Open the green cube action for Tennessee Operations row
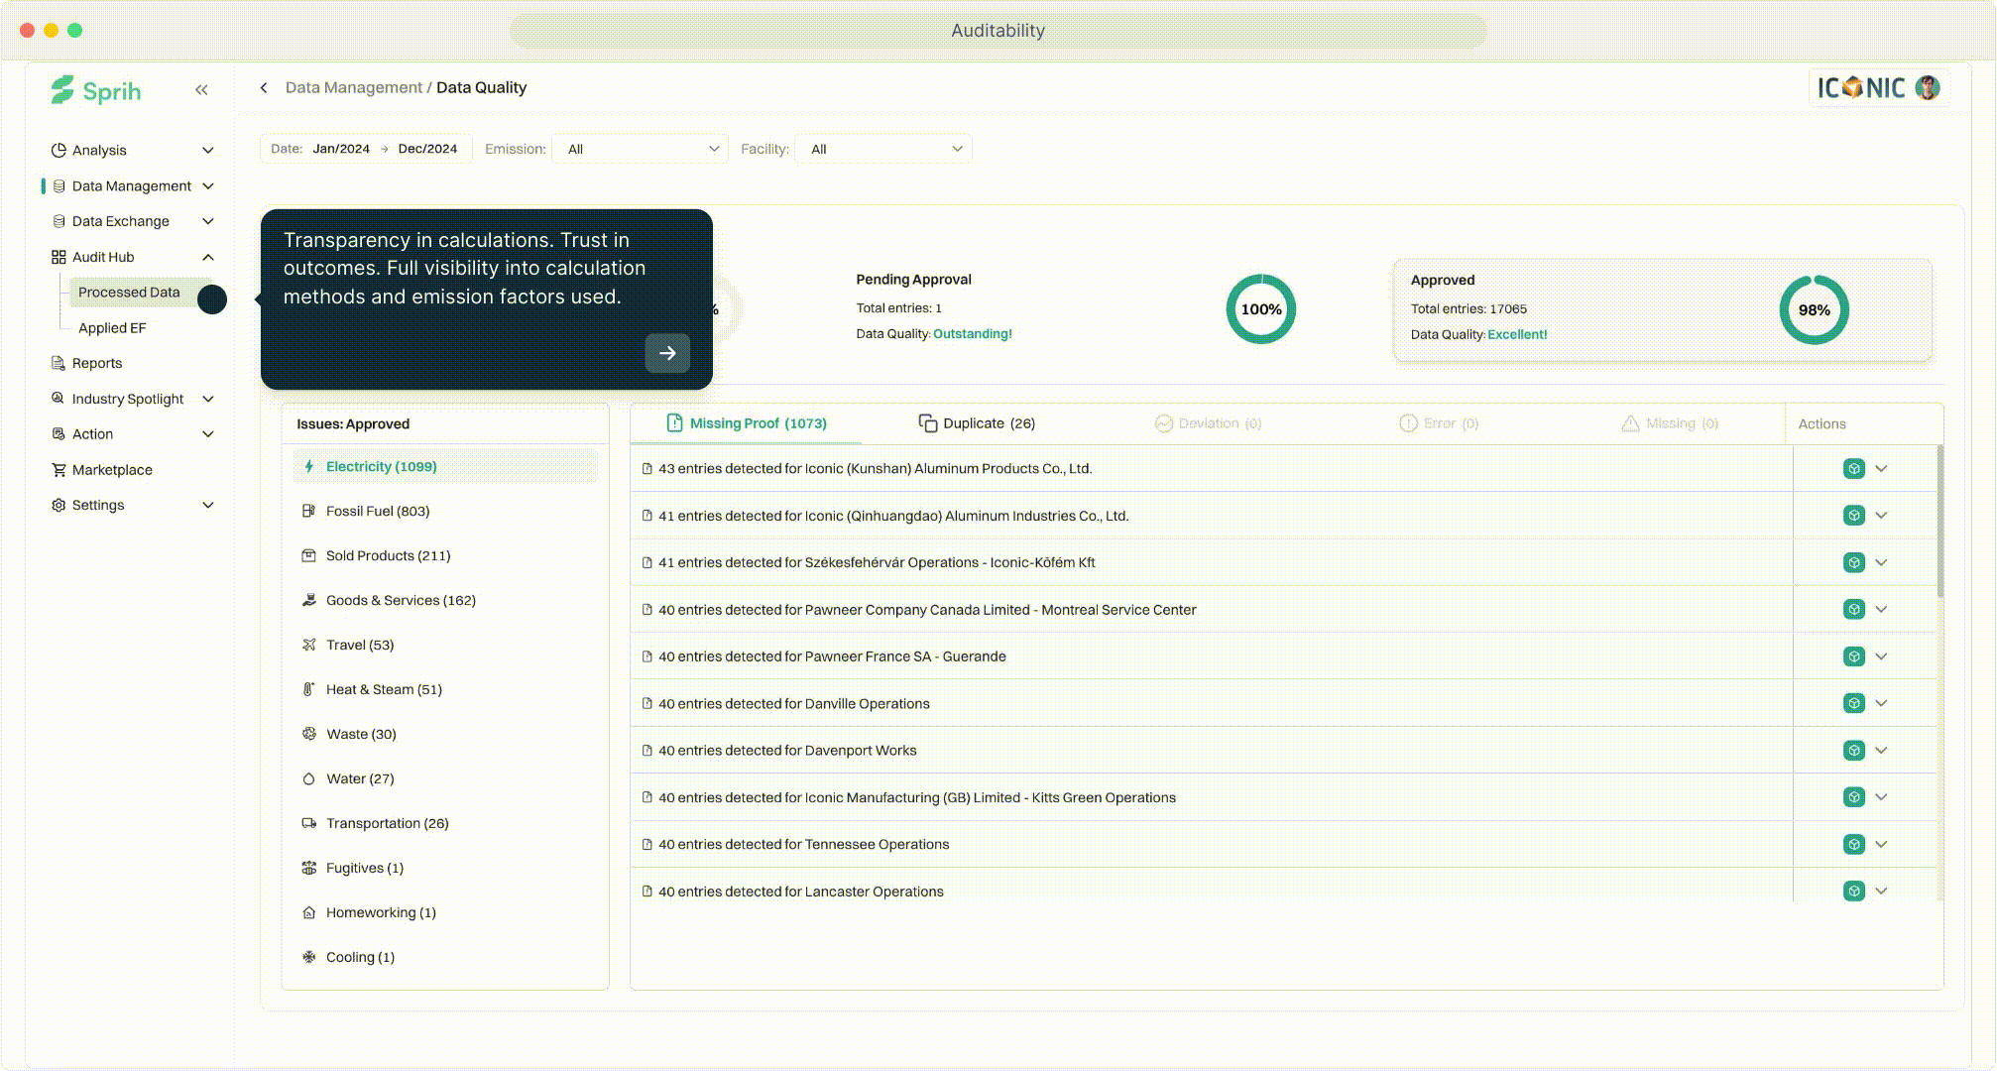This screenshot has width=1997, height=1071. coord(1853,844)
